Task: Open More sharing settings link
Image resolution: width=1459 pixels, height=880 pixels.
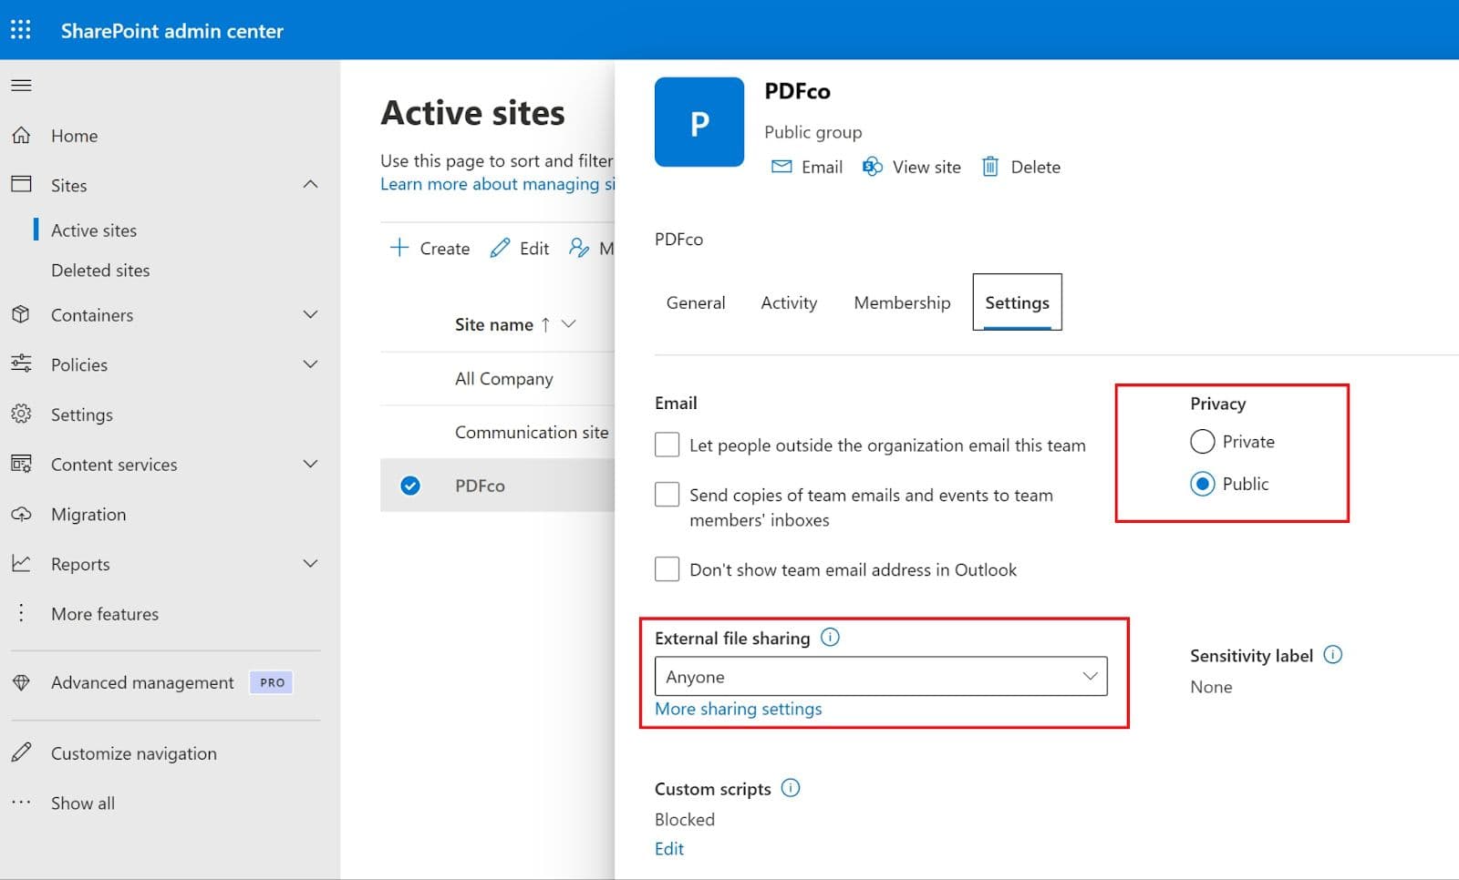Action: pos(738,709)
